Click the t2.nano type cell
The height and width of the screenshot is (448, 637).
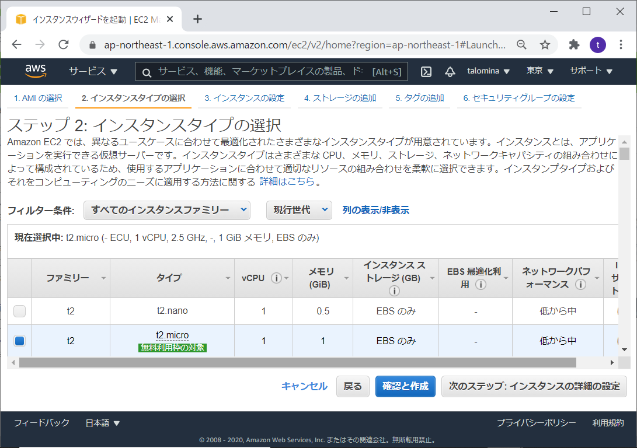[x=172, y=311]
